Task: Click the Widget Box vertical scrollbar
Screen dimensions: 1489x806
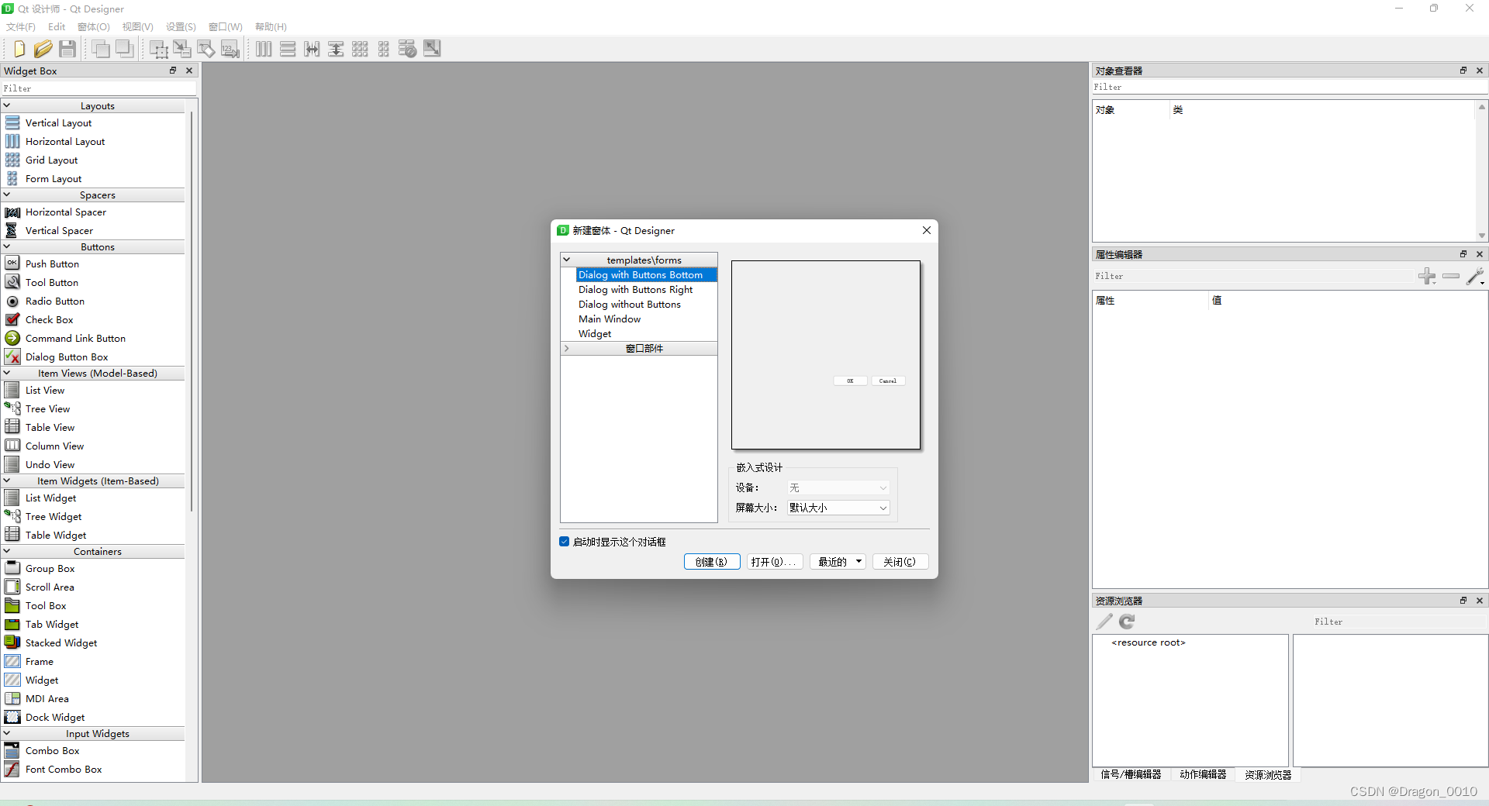Action: coord(192,310)
